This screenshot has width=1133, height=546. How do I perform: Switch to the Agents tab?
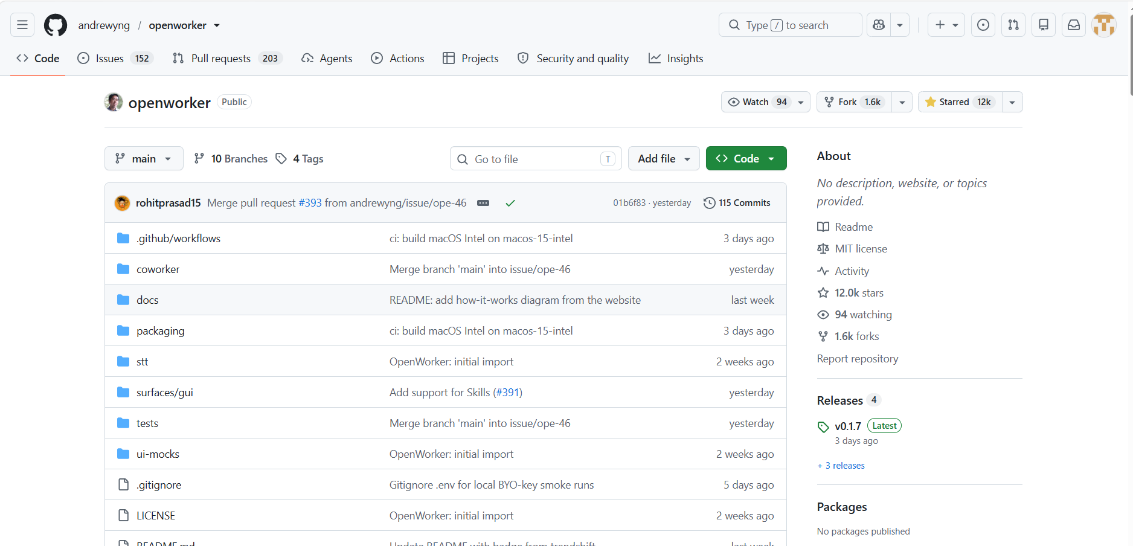tap(327, 59)
